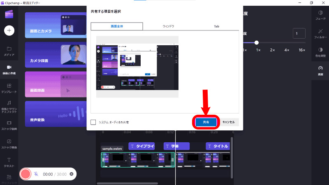Screen dimensions: 329x185
Task: Open the メディア sidebar section
Action: [9, 51]
